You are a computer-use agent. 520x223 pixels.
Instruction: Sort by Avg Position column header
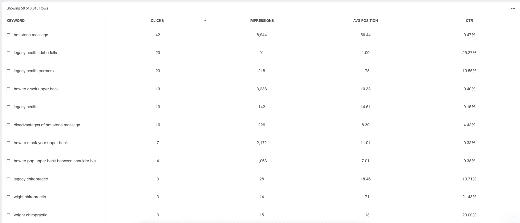pyautogui.click(x=365, y=21)
